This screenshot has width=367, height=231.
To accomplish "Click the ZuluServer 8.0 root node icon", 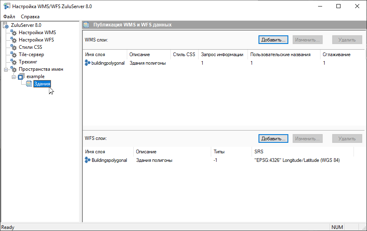I will (x=6, y=25).
